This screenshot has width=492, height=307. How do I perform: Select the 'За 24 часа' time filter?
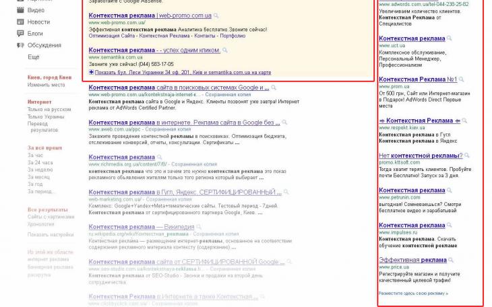pyautogui.click(x=40, y=163)
